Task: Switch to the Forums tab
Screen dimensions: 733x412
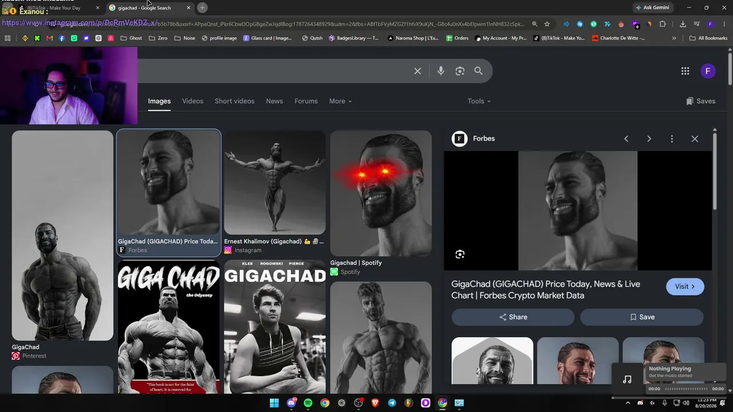Action: [x=306, y=101]
